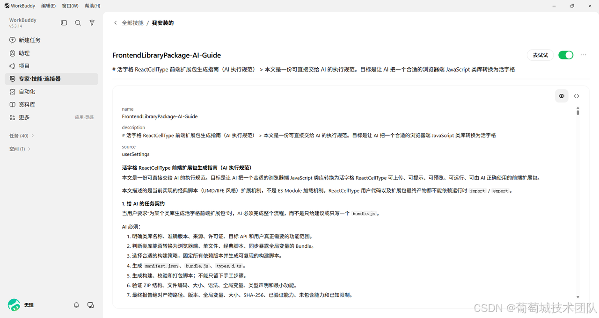Open notifications bell icon
This screenshot has width=599, height=318.
(x=76, y=305)
